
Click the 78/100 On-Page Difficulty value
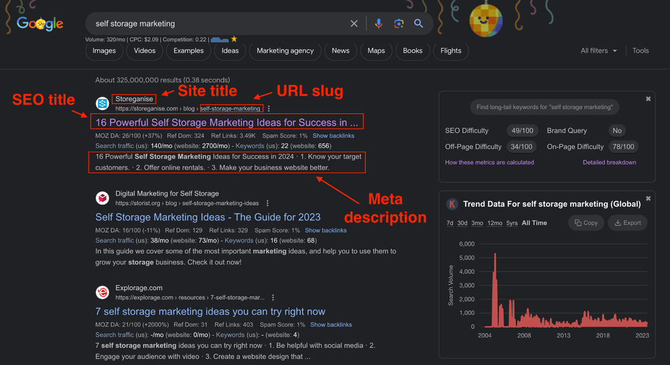(x=623, y=147)
